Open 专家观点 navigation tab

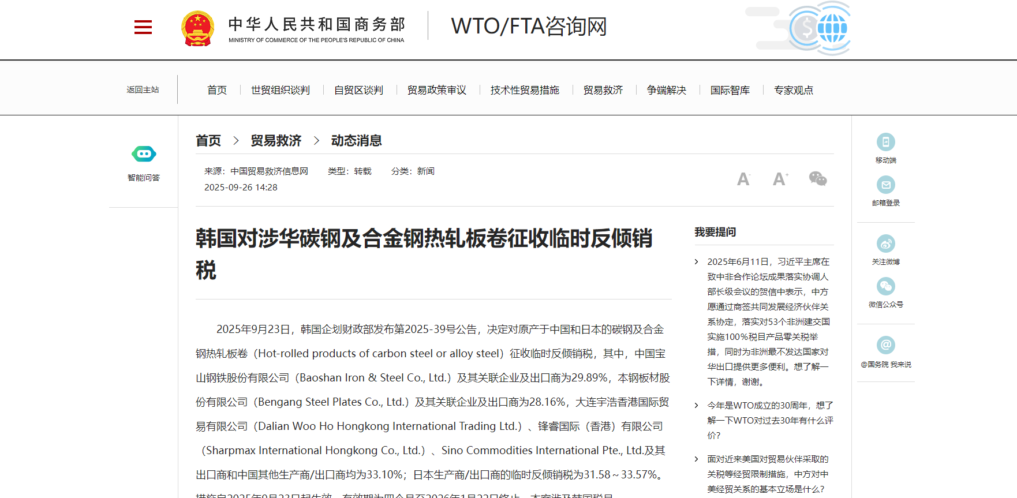tap(793, 90)
